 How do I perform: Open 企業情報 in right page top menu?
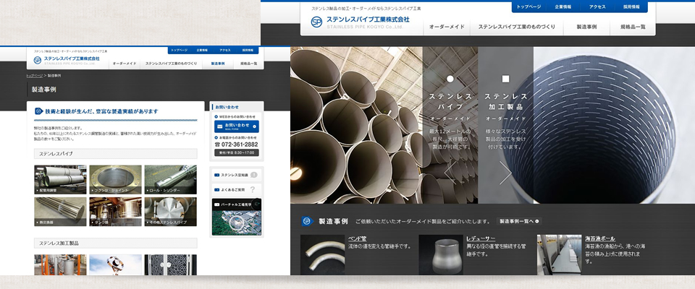[x=563, y=7]
